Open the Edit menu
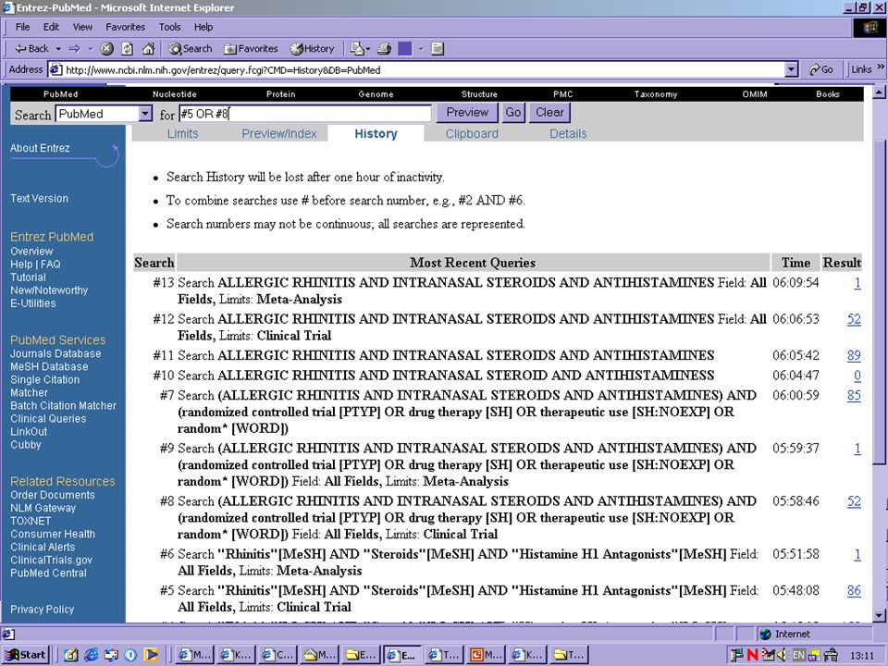The width and height of the screenshot is (888, 666). coord(51,27)
